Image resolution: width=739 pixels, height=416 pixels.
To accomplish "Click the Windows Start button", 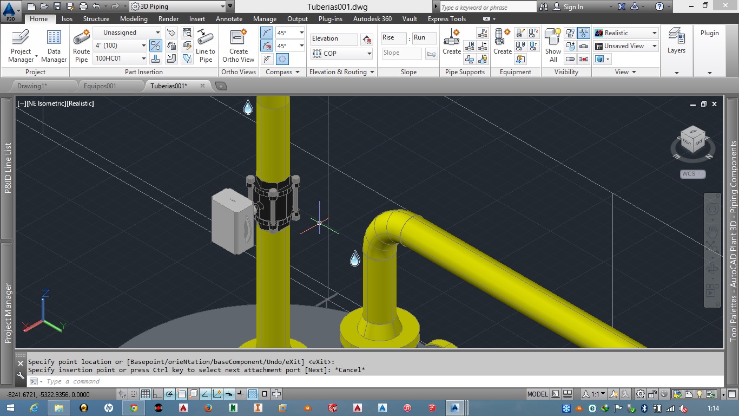I will pyautogui.click(x=10, y=408).
